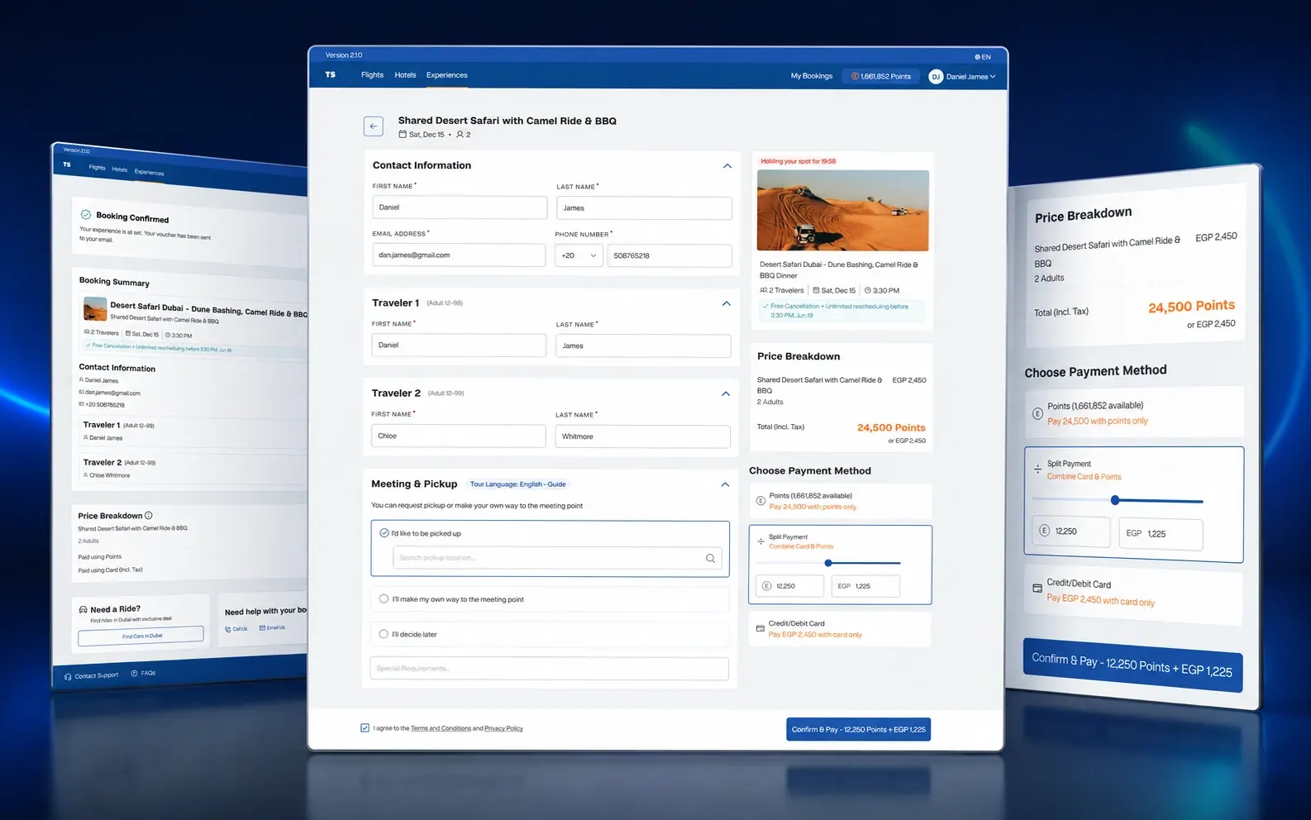Click the Contact Support headset icon in left window
1311x820 pixels.
pyautogui.click(x=68, y=677)
